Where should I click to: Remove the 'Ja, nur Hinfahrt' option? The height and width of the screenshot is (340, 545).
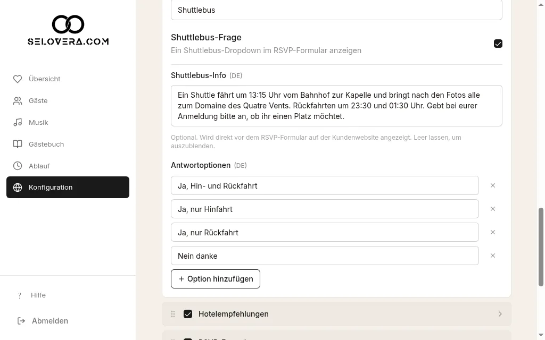tap(492, 209)
